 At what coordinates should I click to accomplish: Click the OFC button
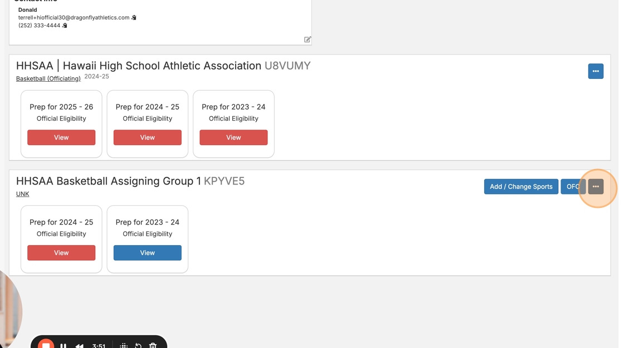click(x=572, y=187)
